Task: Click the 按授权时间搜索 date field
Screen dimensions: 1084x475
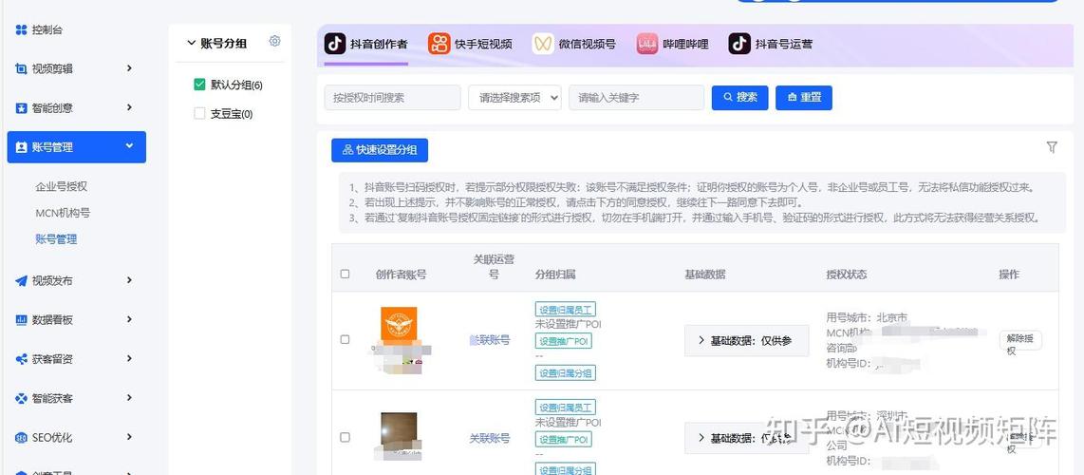Action: pos(392,98)
